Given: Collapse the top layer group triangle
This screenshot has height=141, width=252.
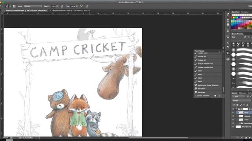Looking at the screenshot, I should click(237, 109).
